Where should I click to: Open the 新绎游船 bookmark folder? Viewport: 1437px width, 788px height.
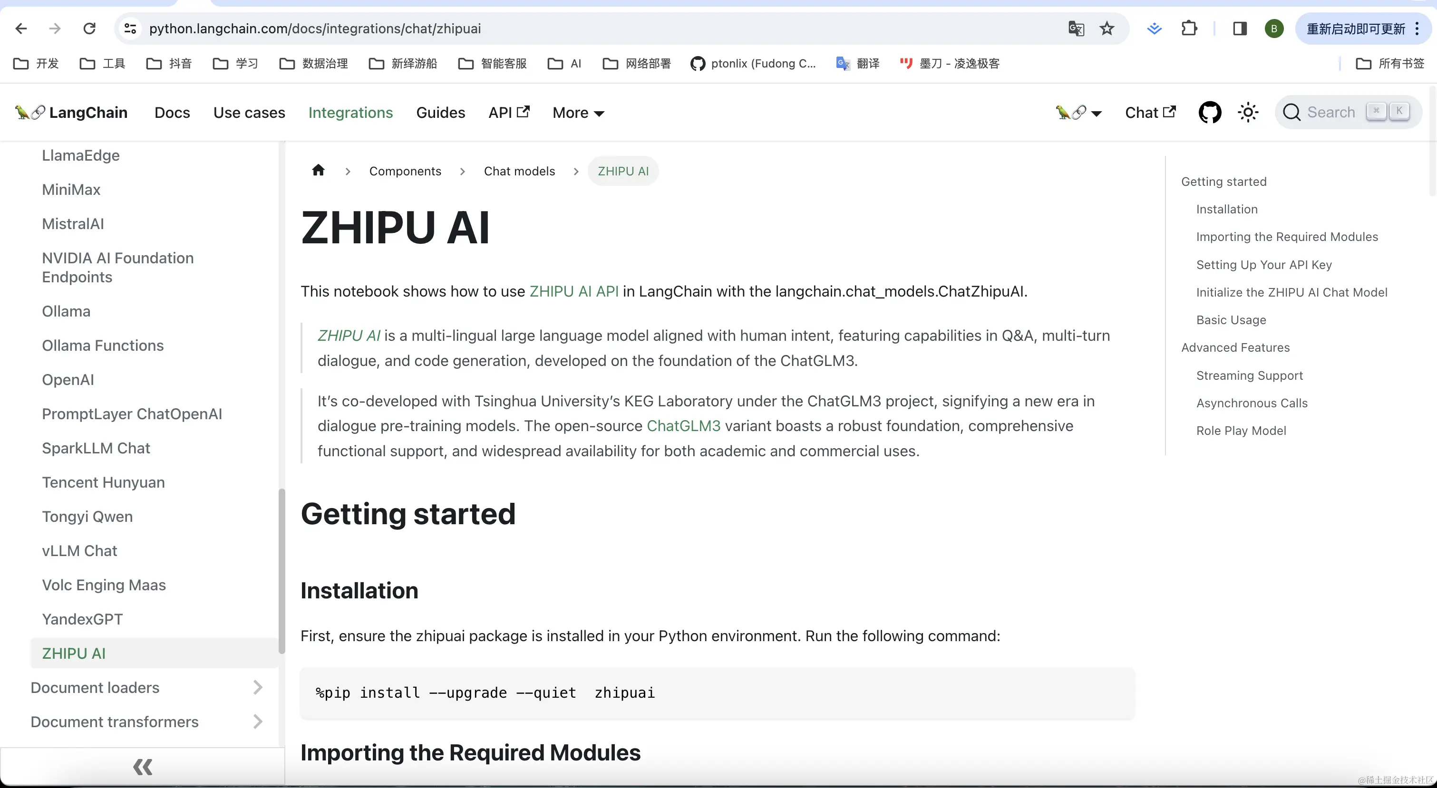click(403, 64)
